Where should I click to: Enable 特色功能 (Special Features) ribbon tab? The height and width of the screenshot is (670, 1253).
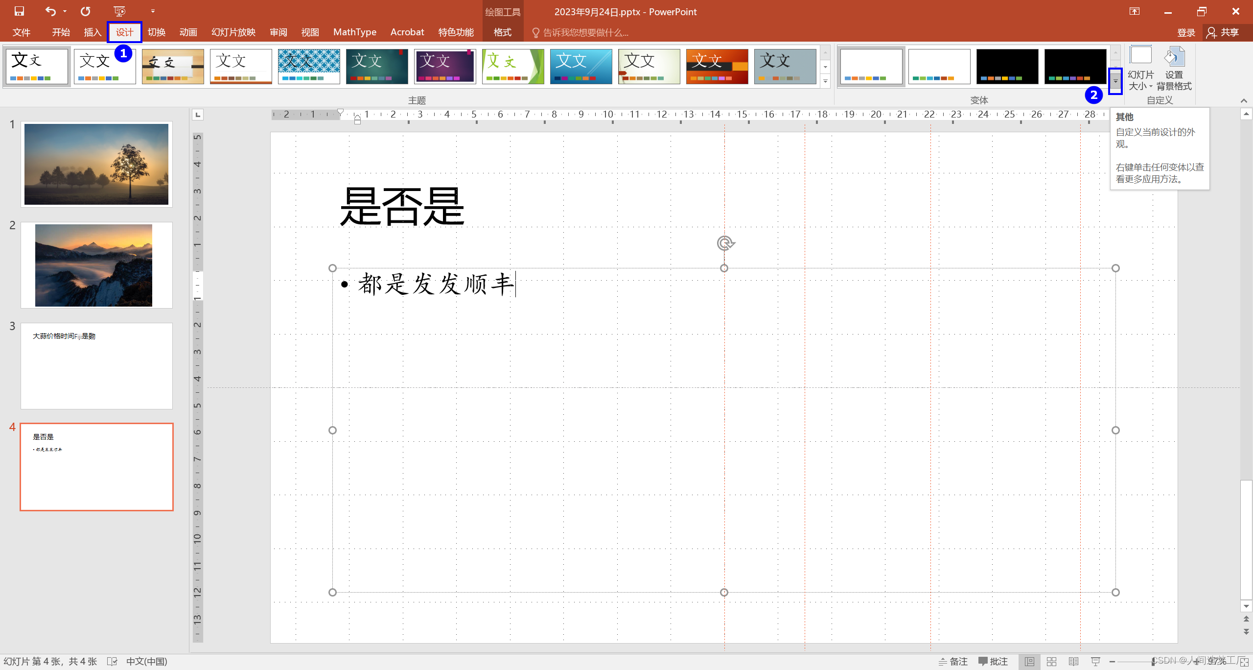454,32
